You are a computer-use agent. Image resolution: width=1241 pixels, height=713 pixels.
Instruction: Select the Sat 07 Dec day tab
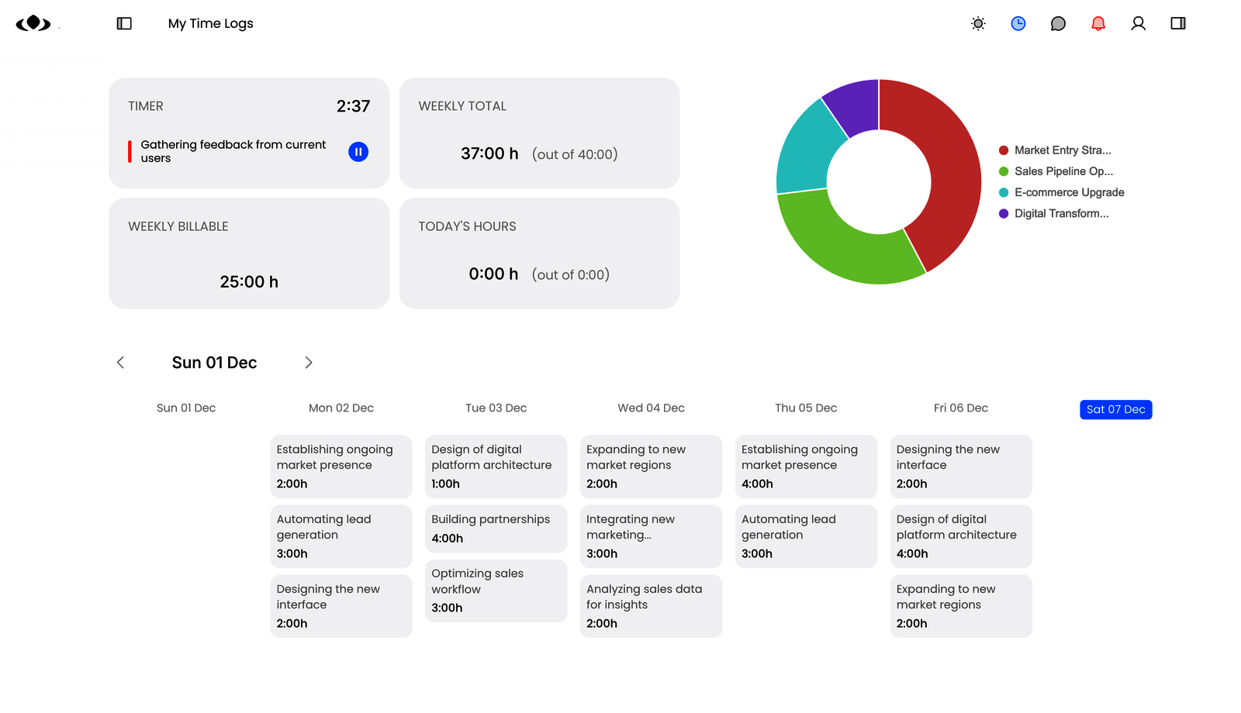point(1115,409)
